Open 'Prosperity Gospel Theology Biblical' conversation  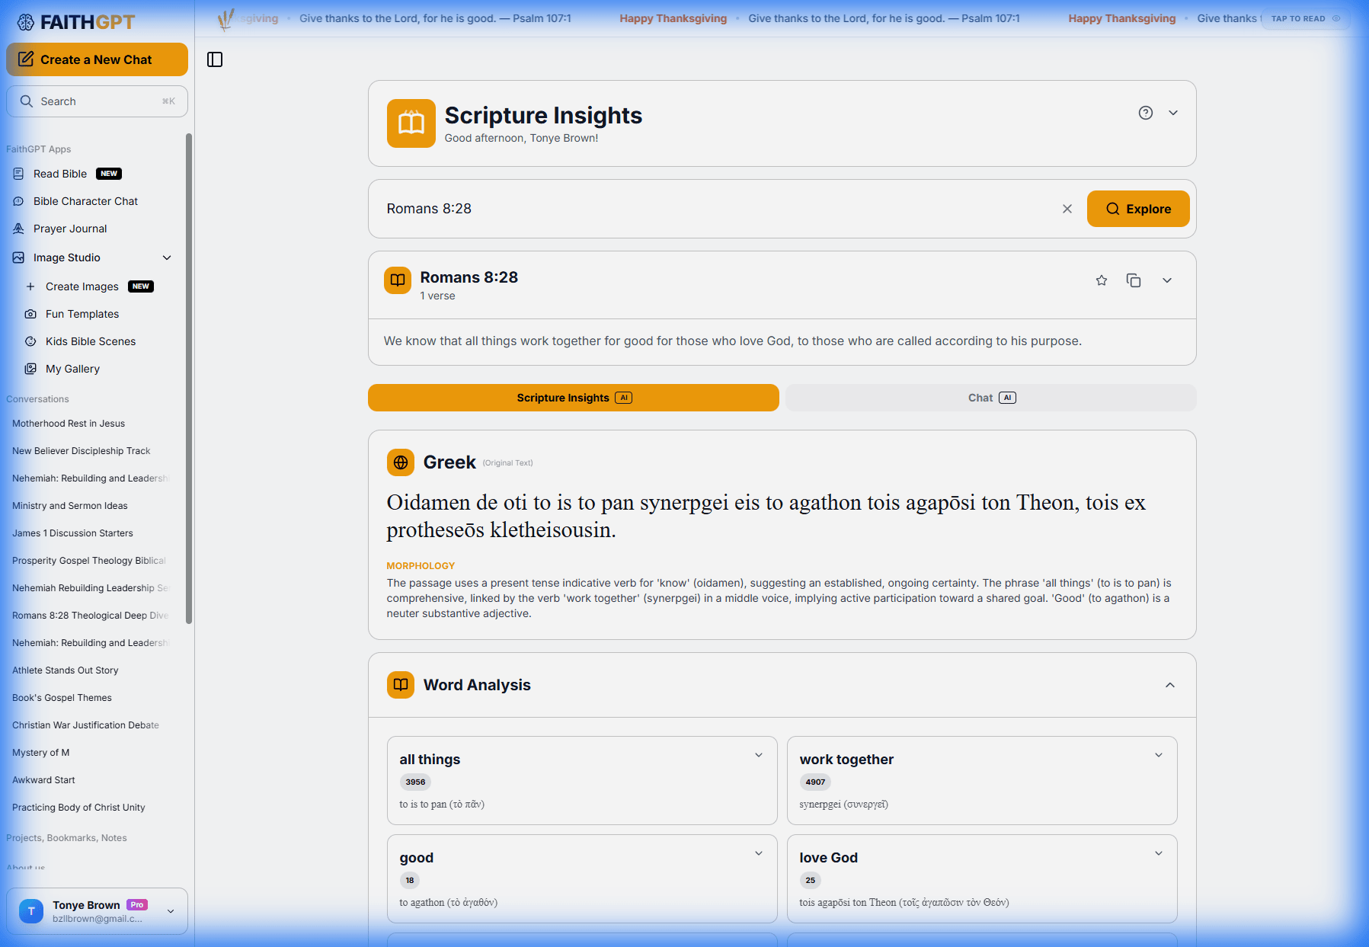click(x=89, y=561)
